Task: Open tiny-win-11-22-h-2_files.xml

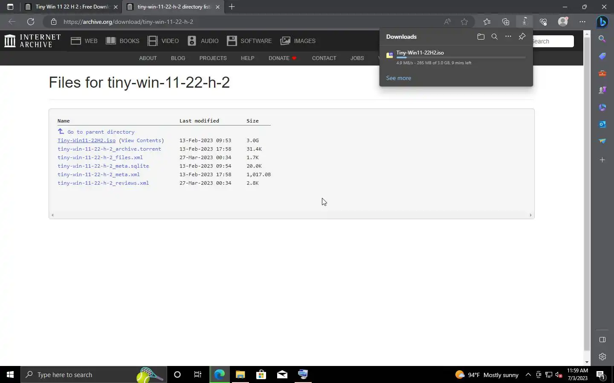Action: (100, 157)
